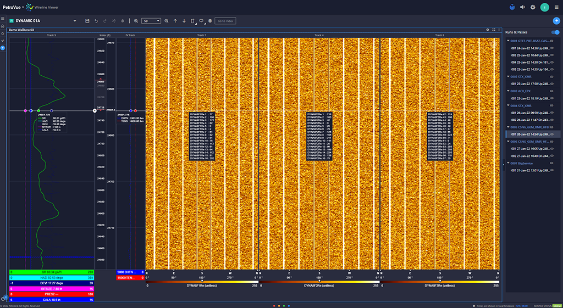Click the save icon in the toolbar
Image resolution: width=563 pixels, height=308 pixels.
[87, 21]
